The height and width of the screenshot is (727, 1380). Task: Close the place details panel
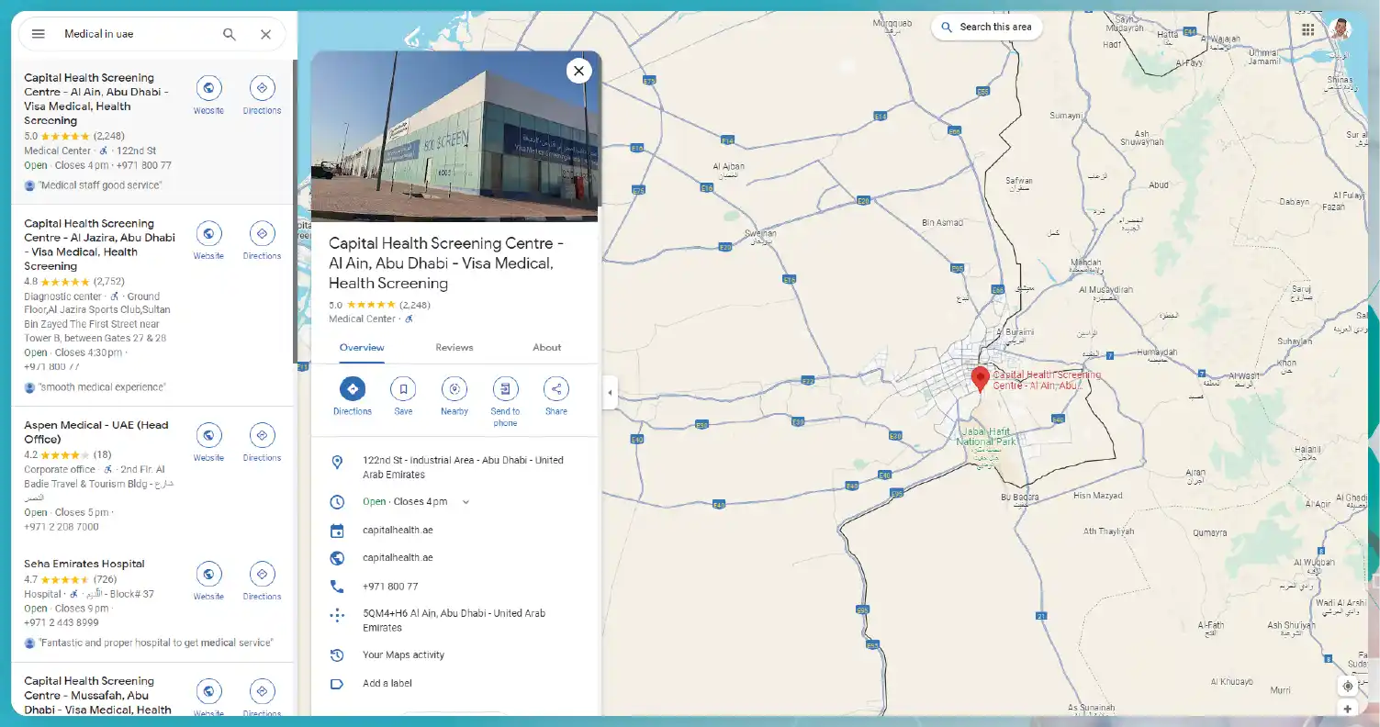pyautogui.click(x=578, y=71)
